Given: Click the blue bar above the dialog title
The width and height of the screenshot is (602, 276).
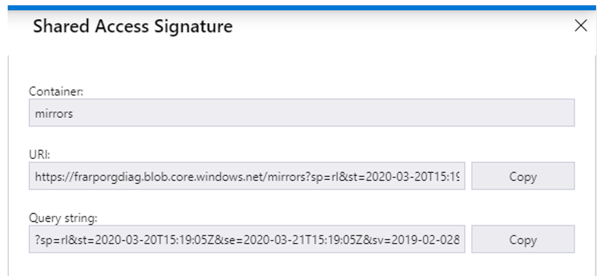Looking at the screenshot, I should (x=301, y=7).
